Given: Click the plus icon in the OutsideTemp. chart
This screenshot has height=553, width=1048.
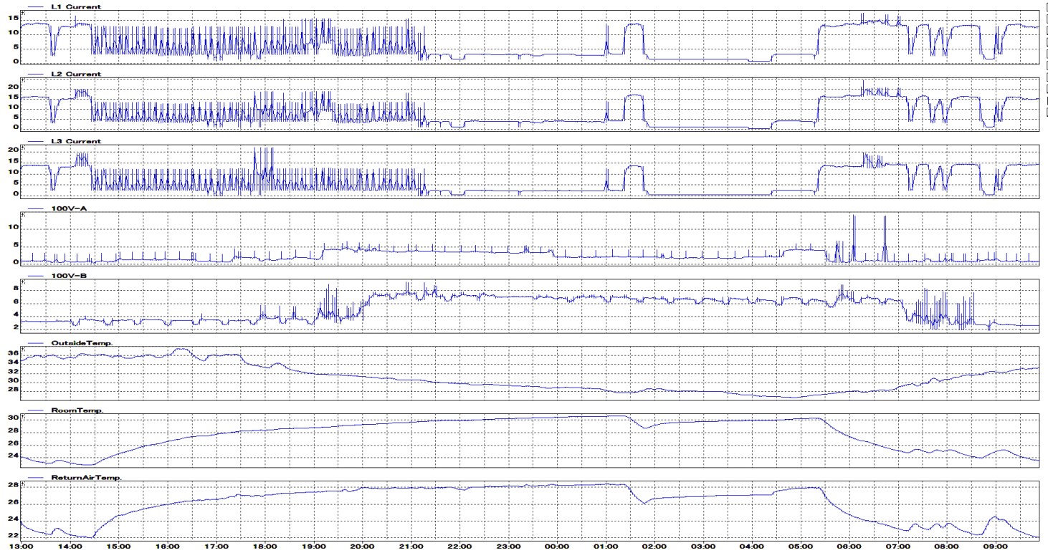Looking at the screenshot, I should (23, 350).
